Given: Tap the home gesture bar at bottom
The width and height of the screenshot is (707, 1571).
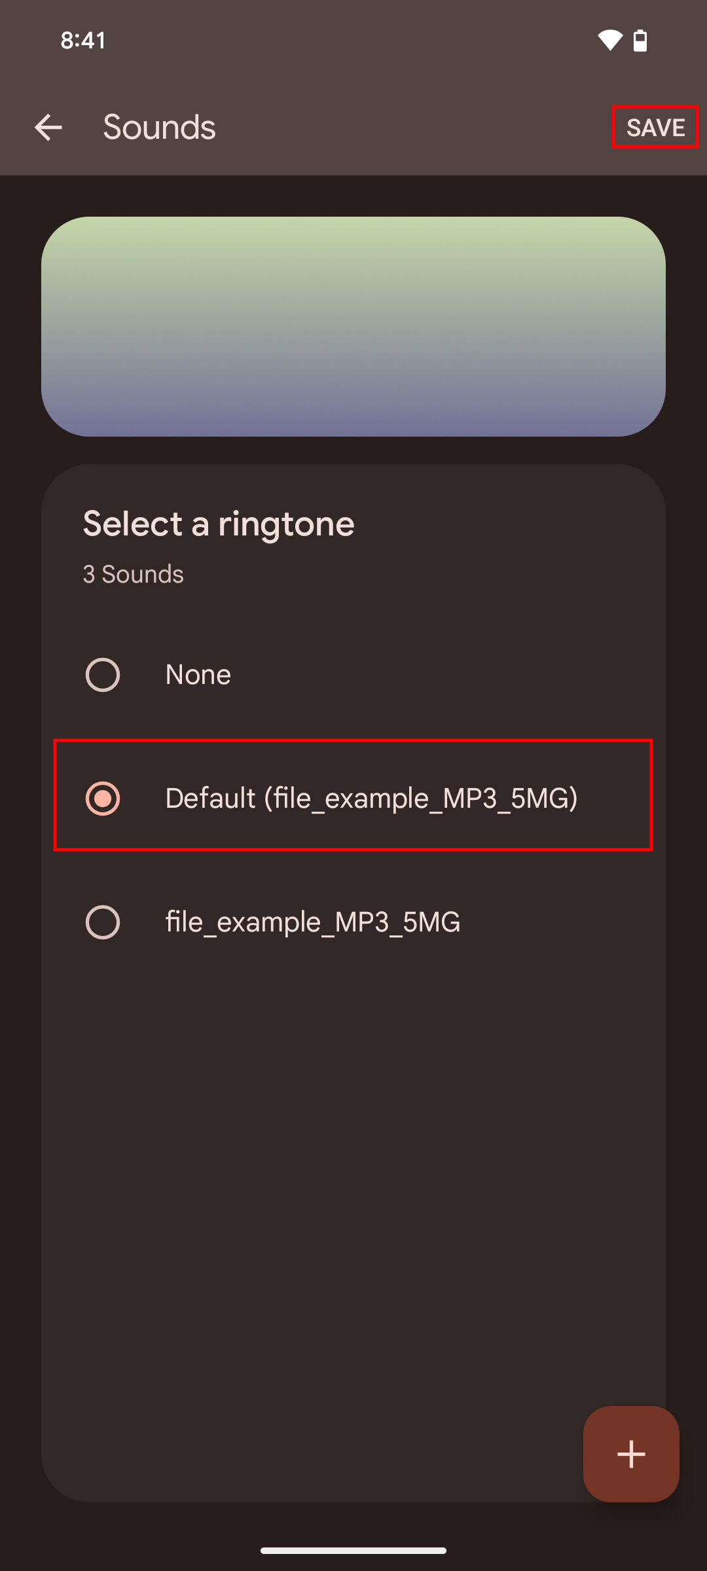Looking at the screenshot, I should (353, 1550).
